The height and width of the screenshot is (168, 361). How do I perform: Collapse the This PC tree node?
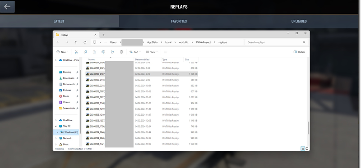56,126
